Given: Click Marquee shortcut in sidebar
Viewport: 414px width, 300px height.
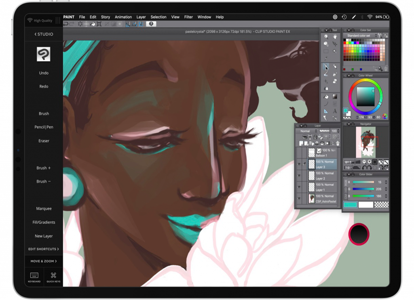Looking at the screenshot, I should pyautogui.click(x=44, y=208).
